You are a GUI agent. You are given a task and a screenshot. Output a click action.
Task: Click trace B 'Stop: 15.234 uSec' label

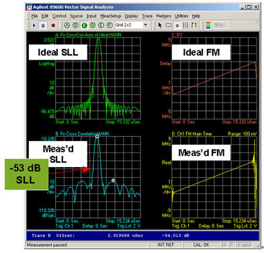click(x=123, y=221)
